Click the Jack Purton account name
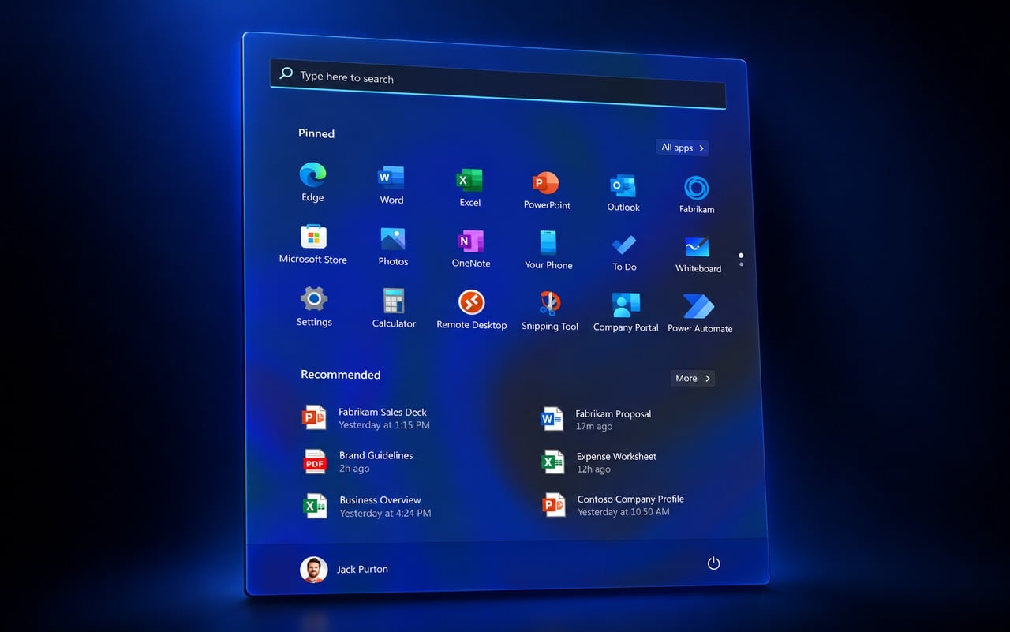 tap(362, 569)
